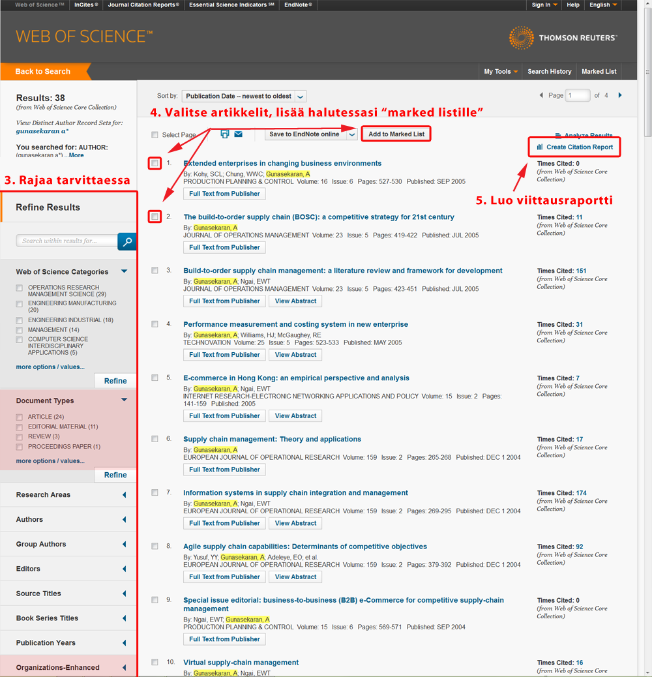Switch to InCites
The image size is (652, 677).
point(86,5)
